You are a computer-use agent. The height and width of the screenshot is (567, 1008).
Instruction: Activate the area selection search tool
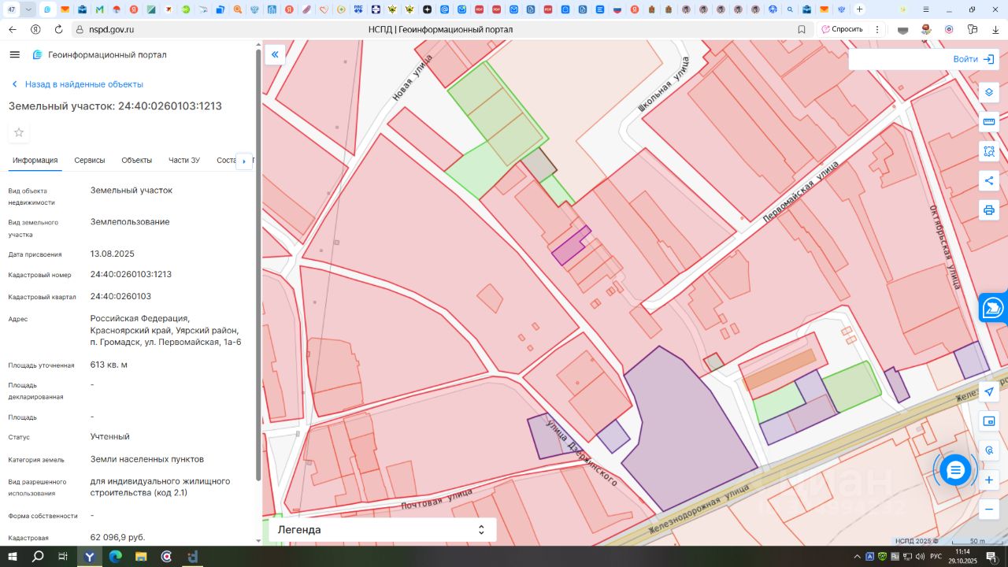click(x=989, y=151)
